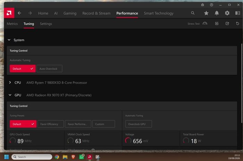
Task: Switch to Metrics sub-tab
Action: point(12,24)
